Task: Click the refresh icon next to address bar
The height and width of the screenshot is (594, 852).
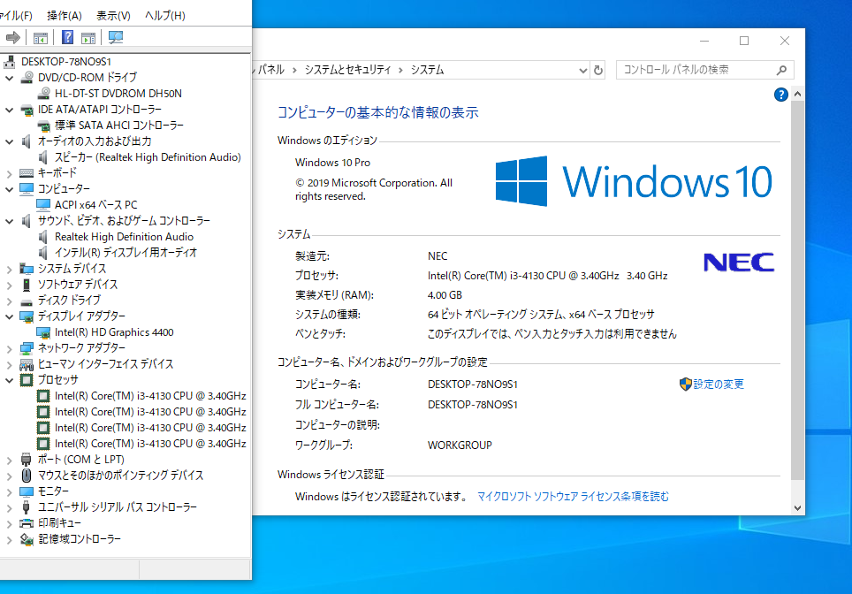Action: tap(598, 70)
